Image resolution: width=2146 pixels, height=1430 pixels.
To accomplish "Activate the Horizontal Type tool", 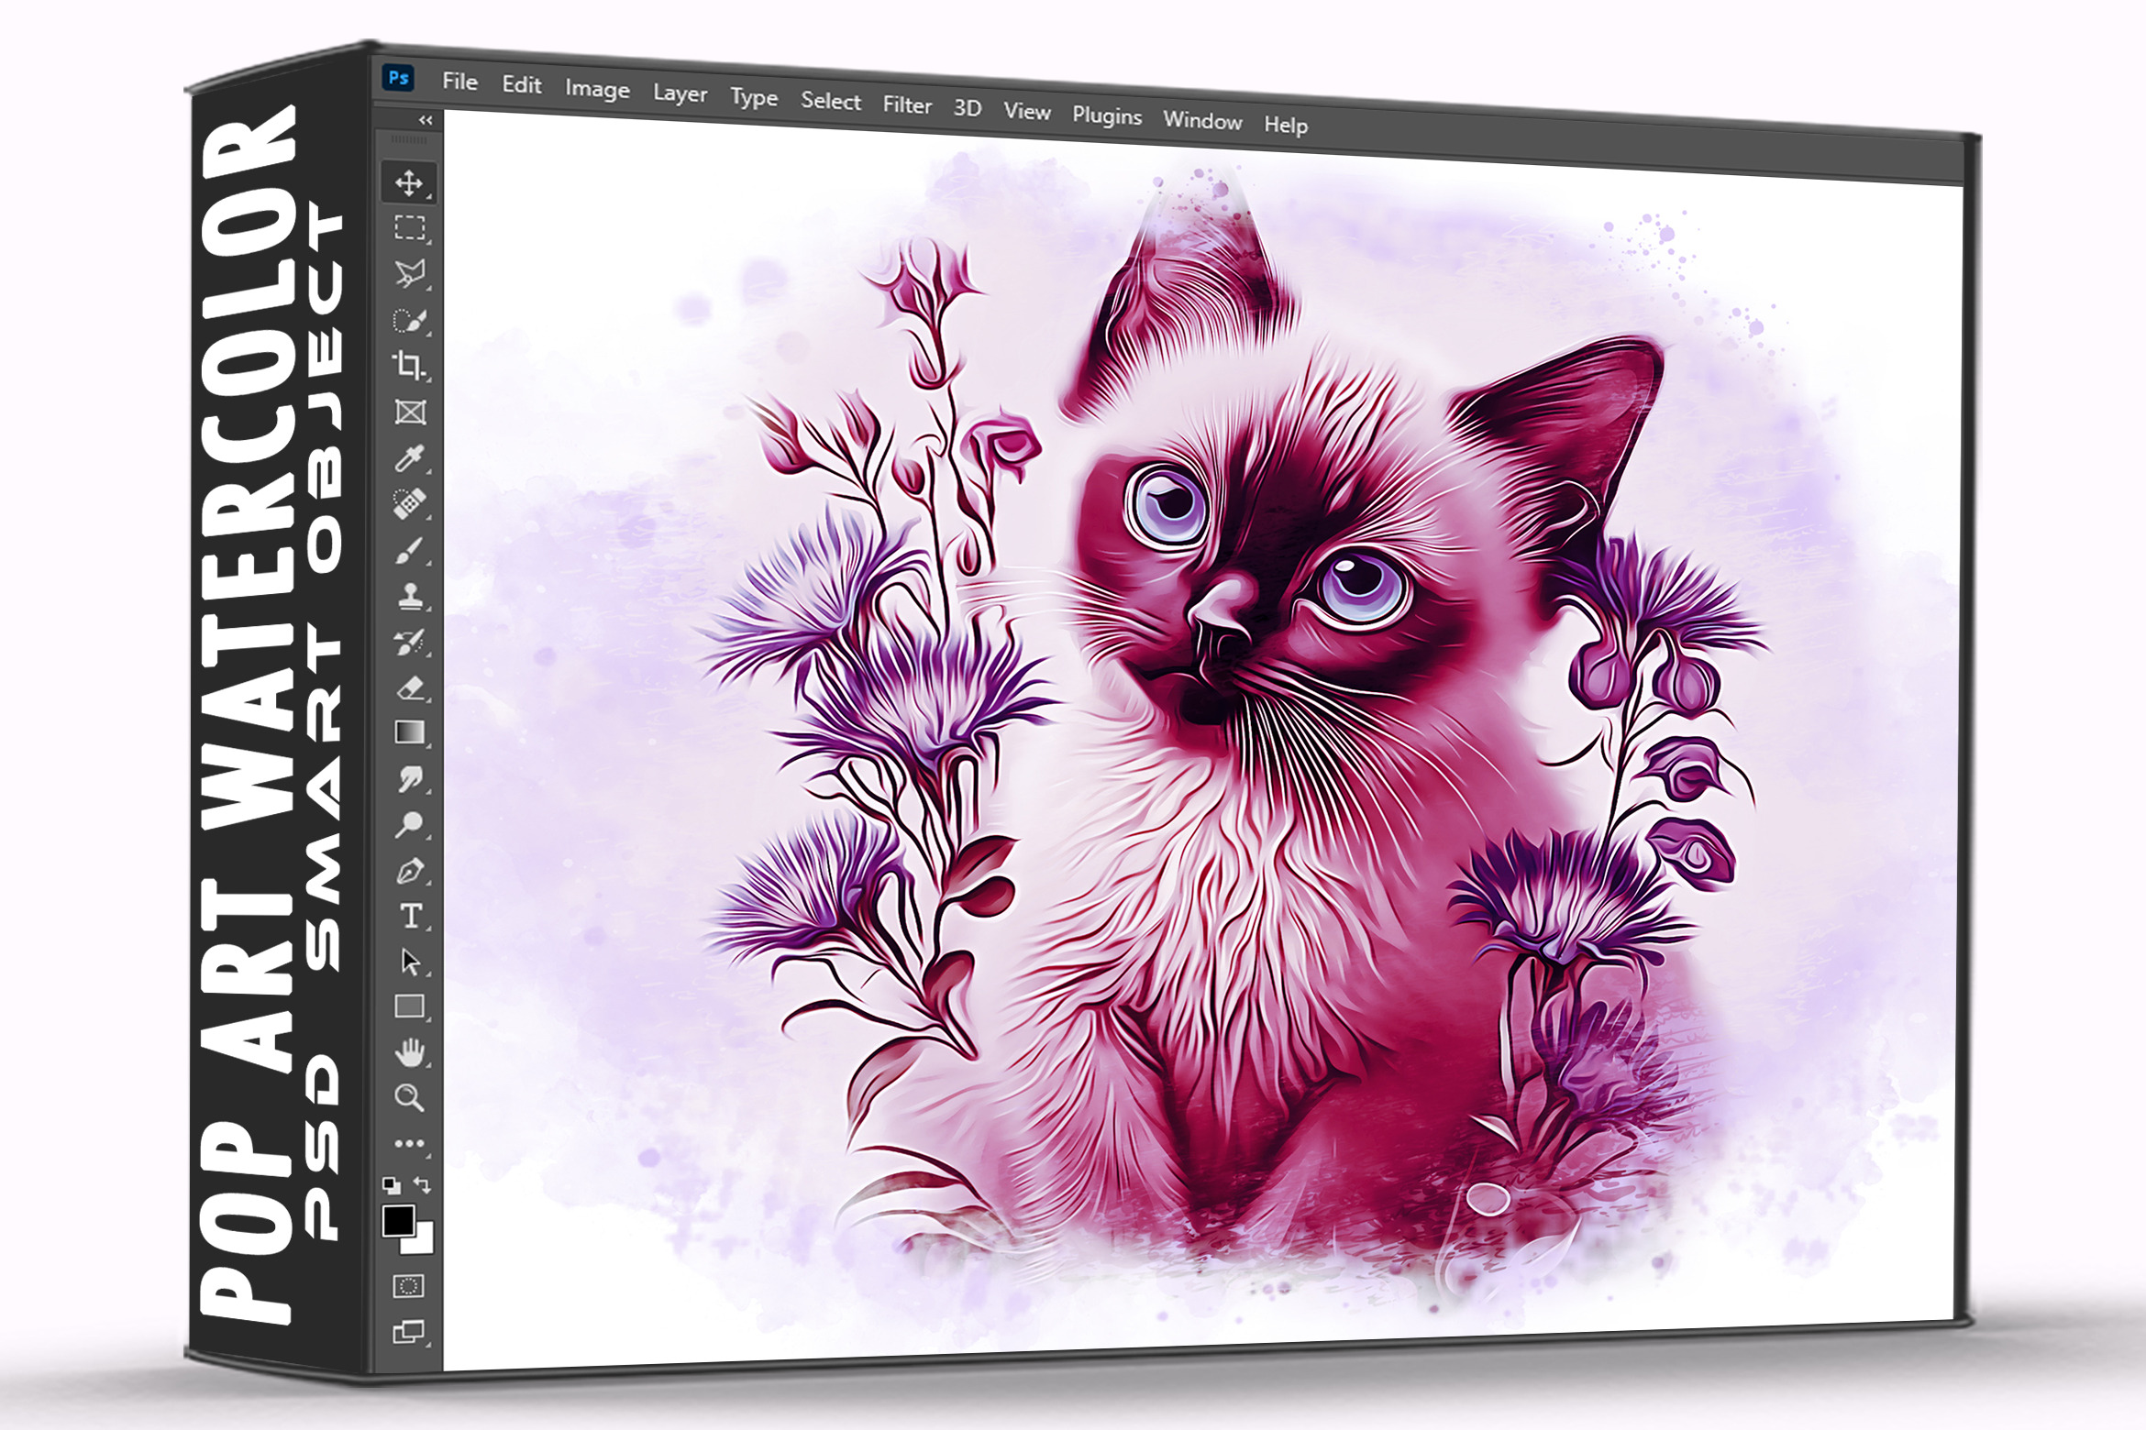I will point(410,916).
